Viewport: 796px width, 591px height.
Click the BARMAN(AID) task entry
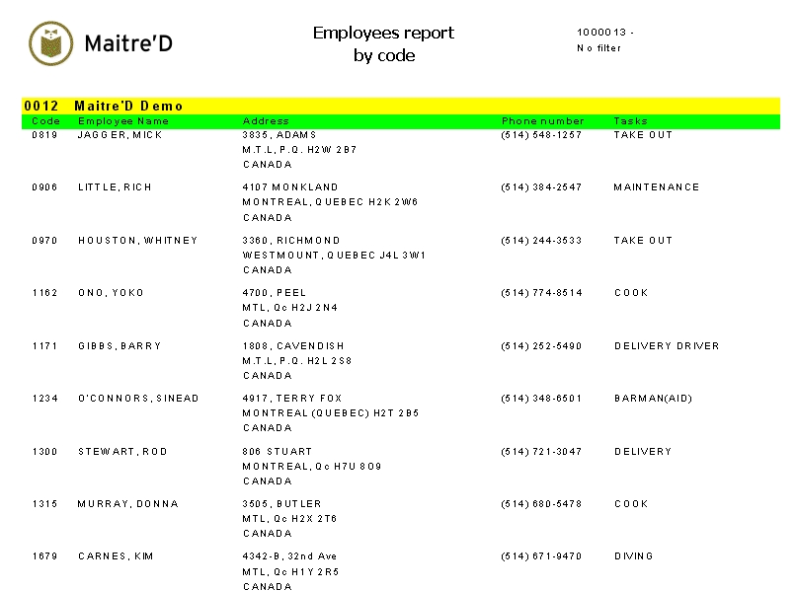tap(653, 399)
